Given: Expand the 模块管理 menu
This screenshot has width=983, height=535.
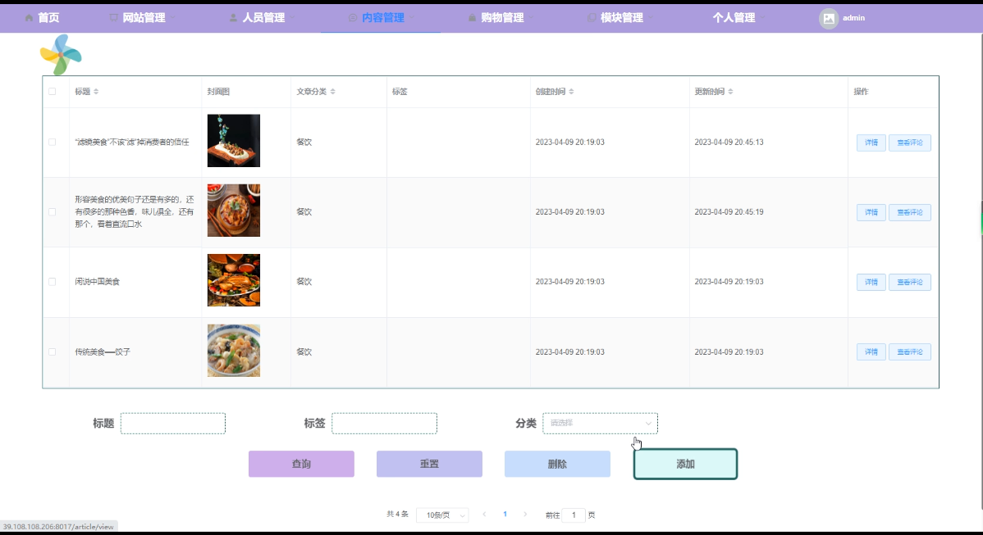Looking at the screenshot, I should [x=622, y=17].
